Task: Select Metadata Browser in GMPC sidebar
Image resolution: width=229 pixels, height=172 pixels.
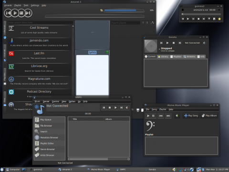Action: (50, 138)
